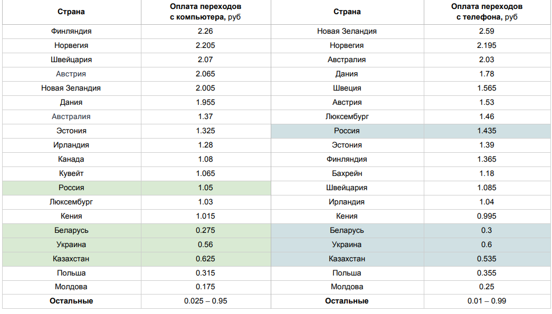This screenshot has height=314, width=552.
Task: Select the bold Остальные cell in left table
Action: click(71, 301)
